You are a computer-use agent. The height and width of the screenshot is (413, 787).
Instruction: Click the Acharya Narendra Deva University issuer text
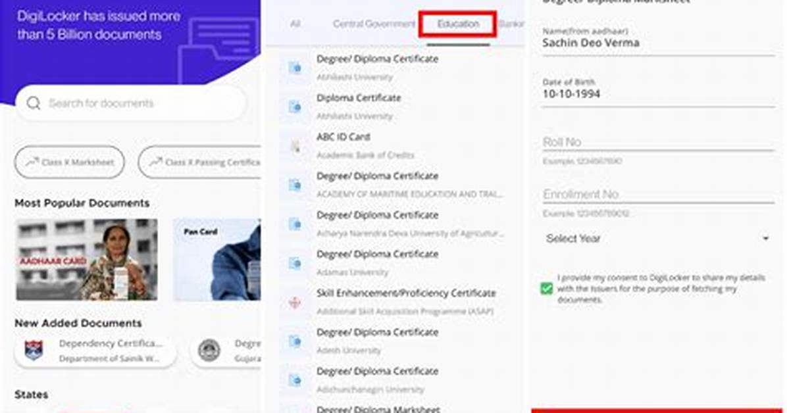pos(409,233)
